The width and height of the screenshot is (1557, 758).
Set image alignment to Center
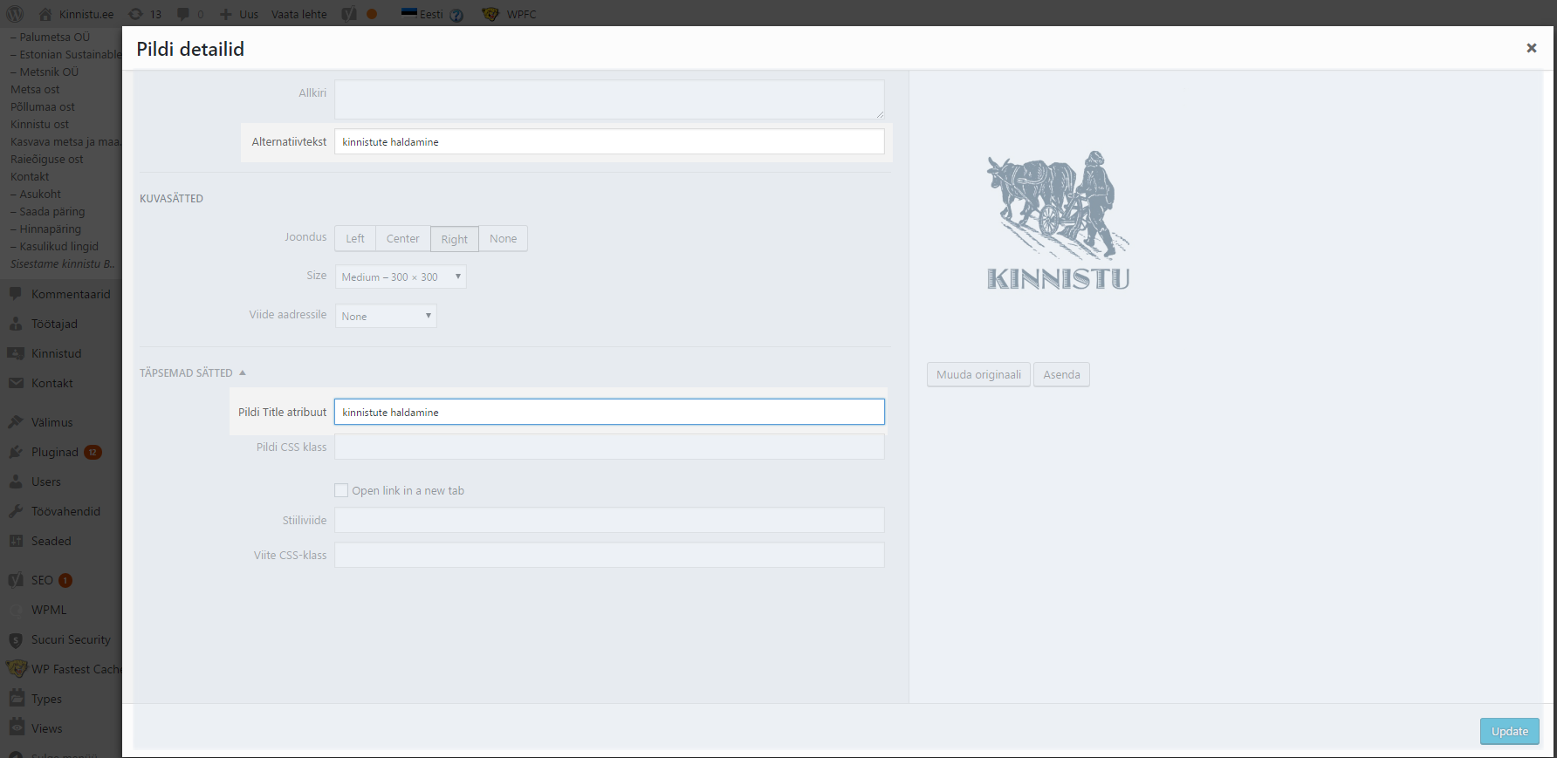(x=403, y=238)
